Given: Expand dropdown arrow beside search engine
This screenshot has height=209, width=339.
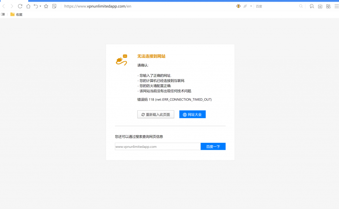Looking at the screenshot, I should point(251,6).
